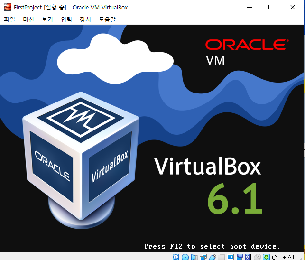This screenshot has width=305, height=260.
Task: Click the mouse integration status icon
Action: coord(258,257)
